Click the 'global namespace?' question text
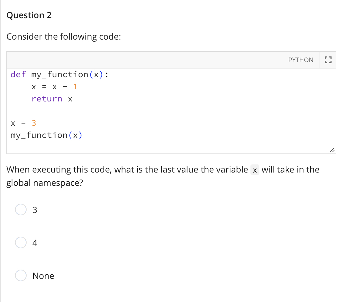 point(44,183)
